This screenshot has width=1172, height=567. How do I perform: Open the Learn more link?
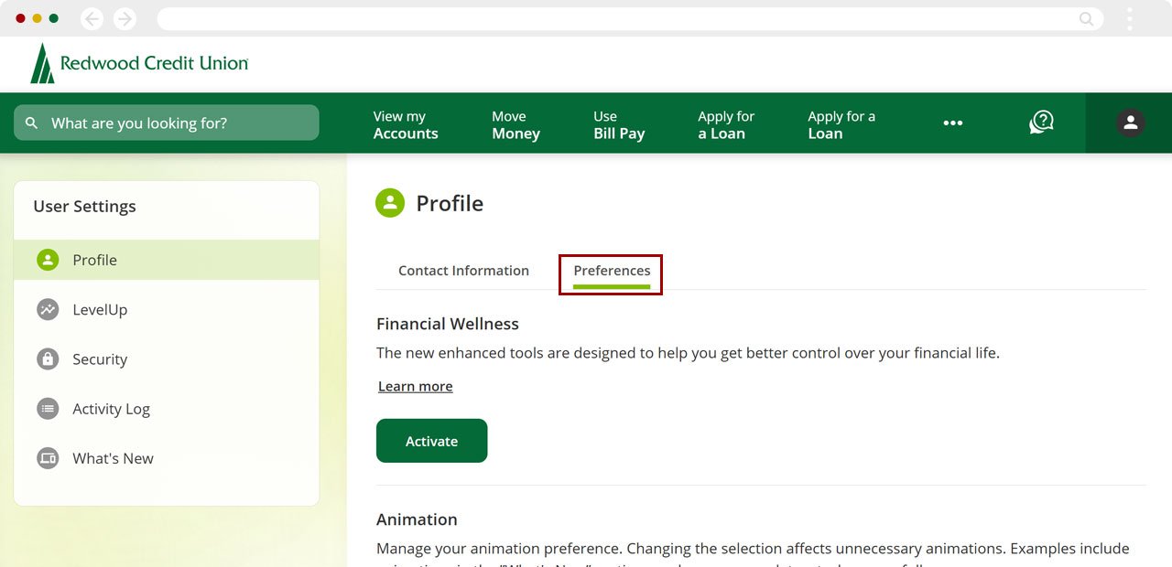(x=415, y=385)
